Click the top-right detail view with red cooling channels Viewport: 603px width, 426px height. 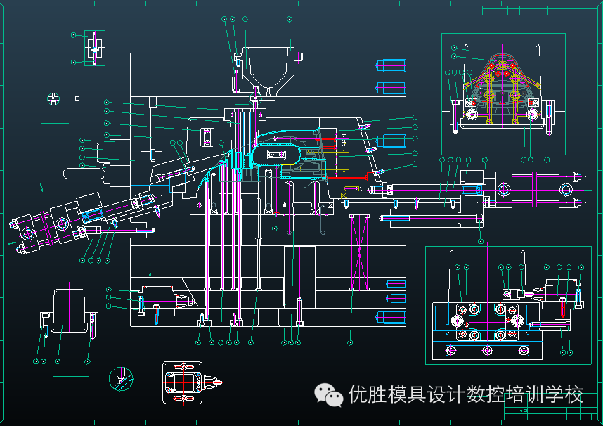click(503, 94)
